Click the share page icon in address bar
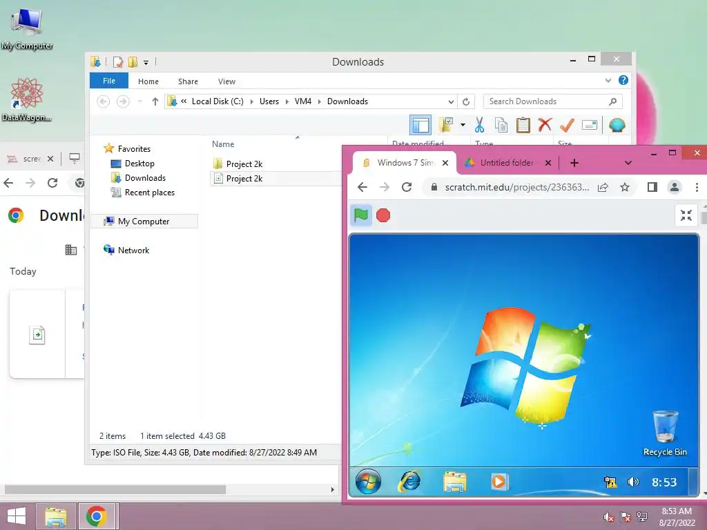The width and height of the screenshot is (707, 530). 603,187
